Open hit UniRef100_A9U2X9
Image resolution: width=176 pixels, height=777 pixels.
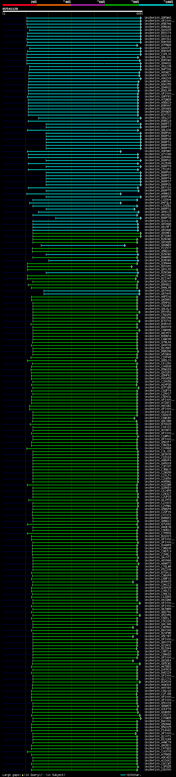[x=158, y=79]
